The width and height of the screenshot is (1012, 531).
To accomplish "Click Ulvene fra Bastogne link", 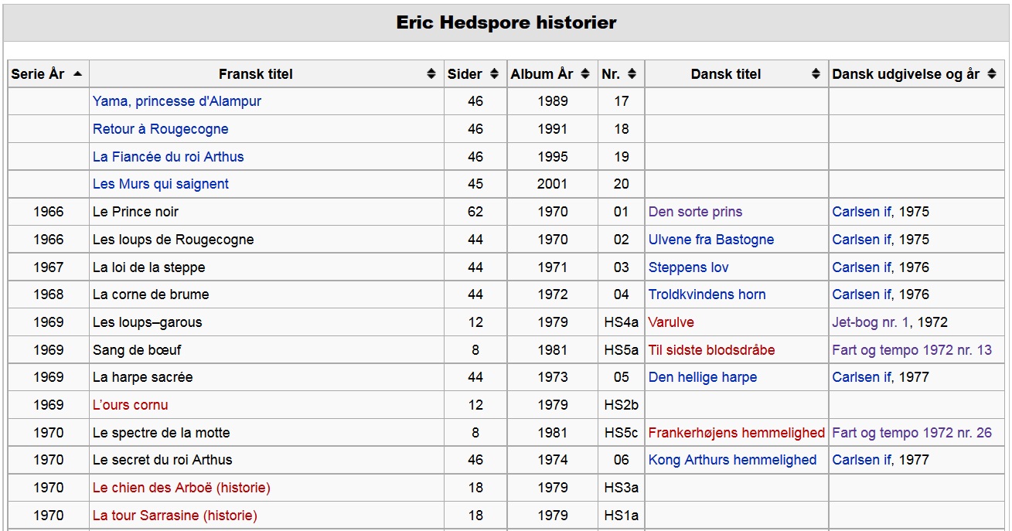I will tap(711, 240).
